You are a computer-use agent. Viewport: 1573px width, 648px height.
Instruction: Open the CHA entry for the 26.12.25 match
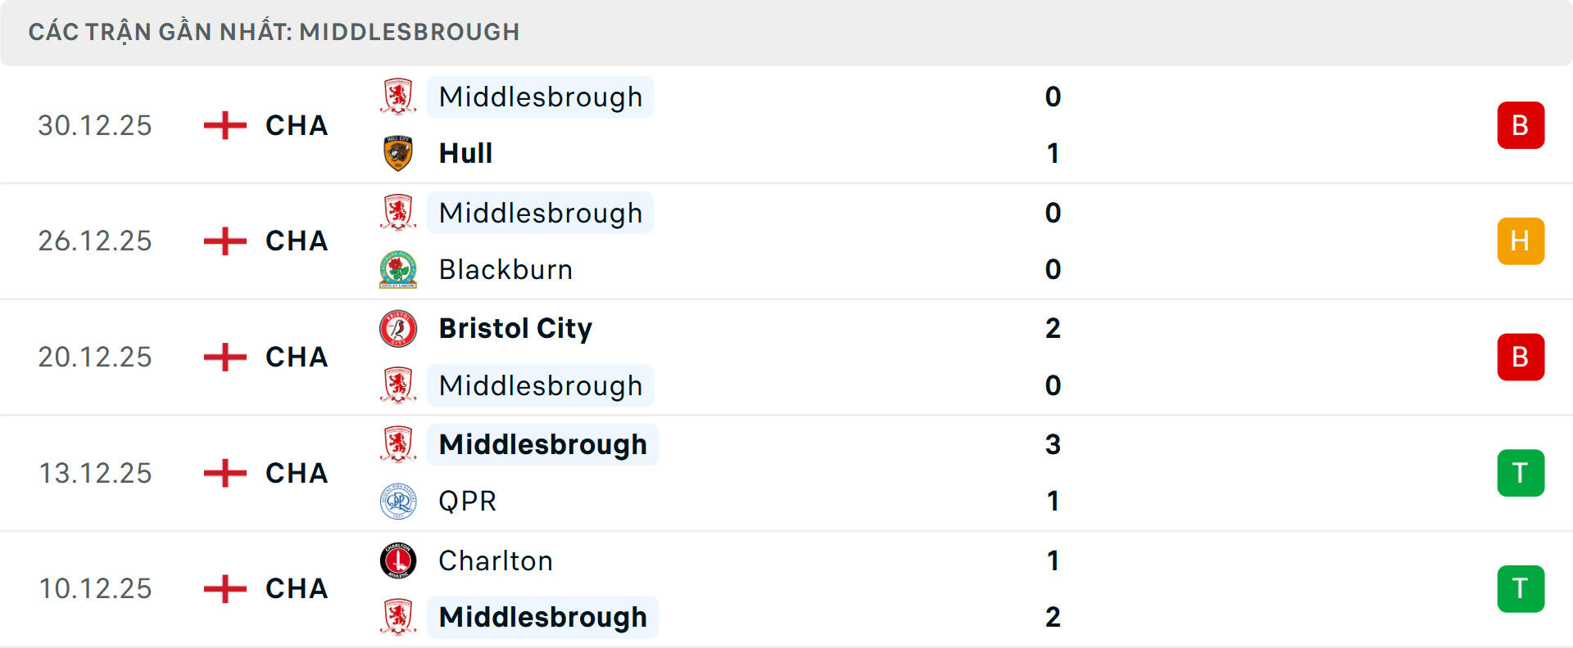(x=297, y=241)
